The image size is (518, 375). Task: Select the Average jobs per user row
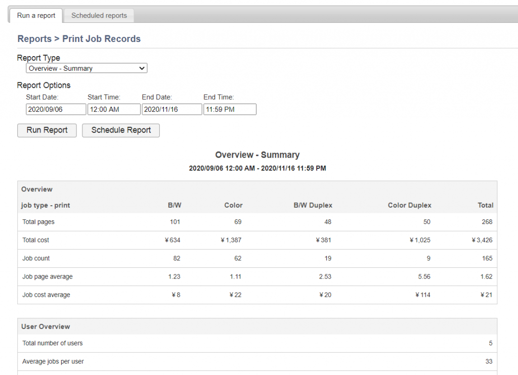[53, 361]
